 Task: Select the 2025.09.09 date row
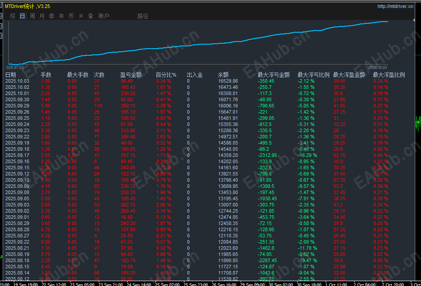17,186
